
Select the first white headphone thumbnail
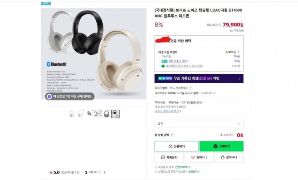point(72,114)
